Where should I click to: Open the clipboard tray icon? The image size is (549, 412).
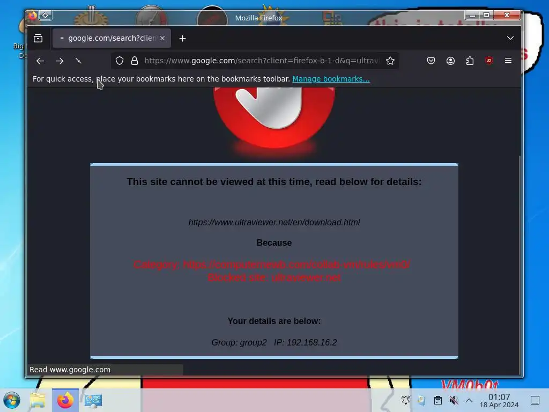pos(437,400)
